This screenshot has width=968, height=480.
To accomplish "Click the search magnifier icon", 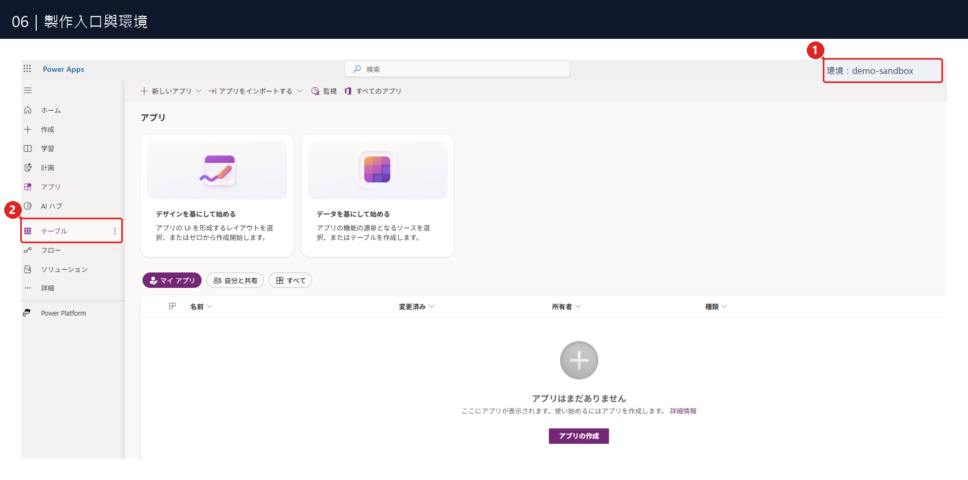I will tap(357, 69).
